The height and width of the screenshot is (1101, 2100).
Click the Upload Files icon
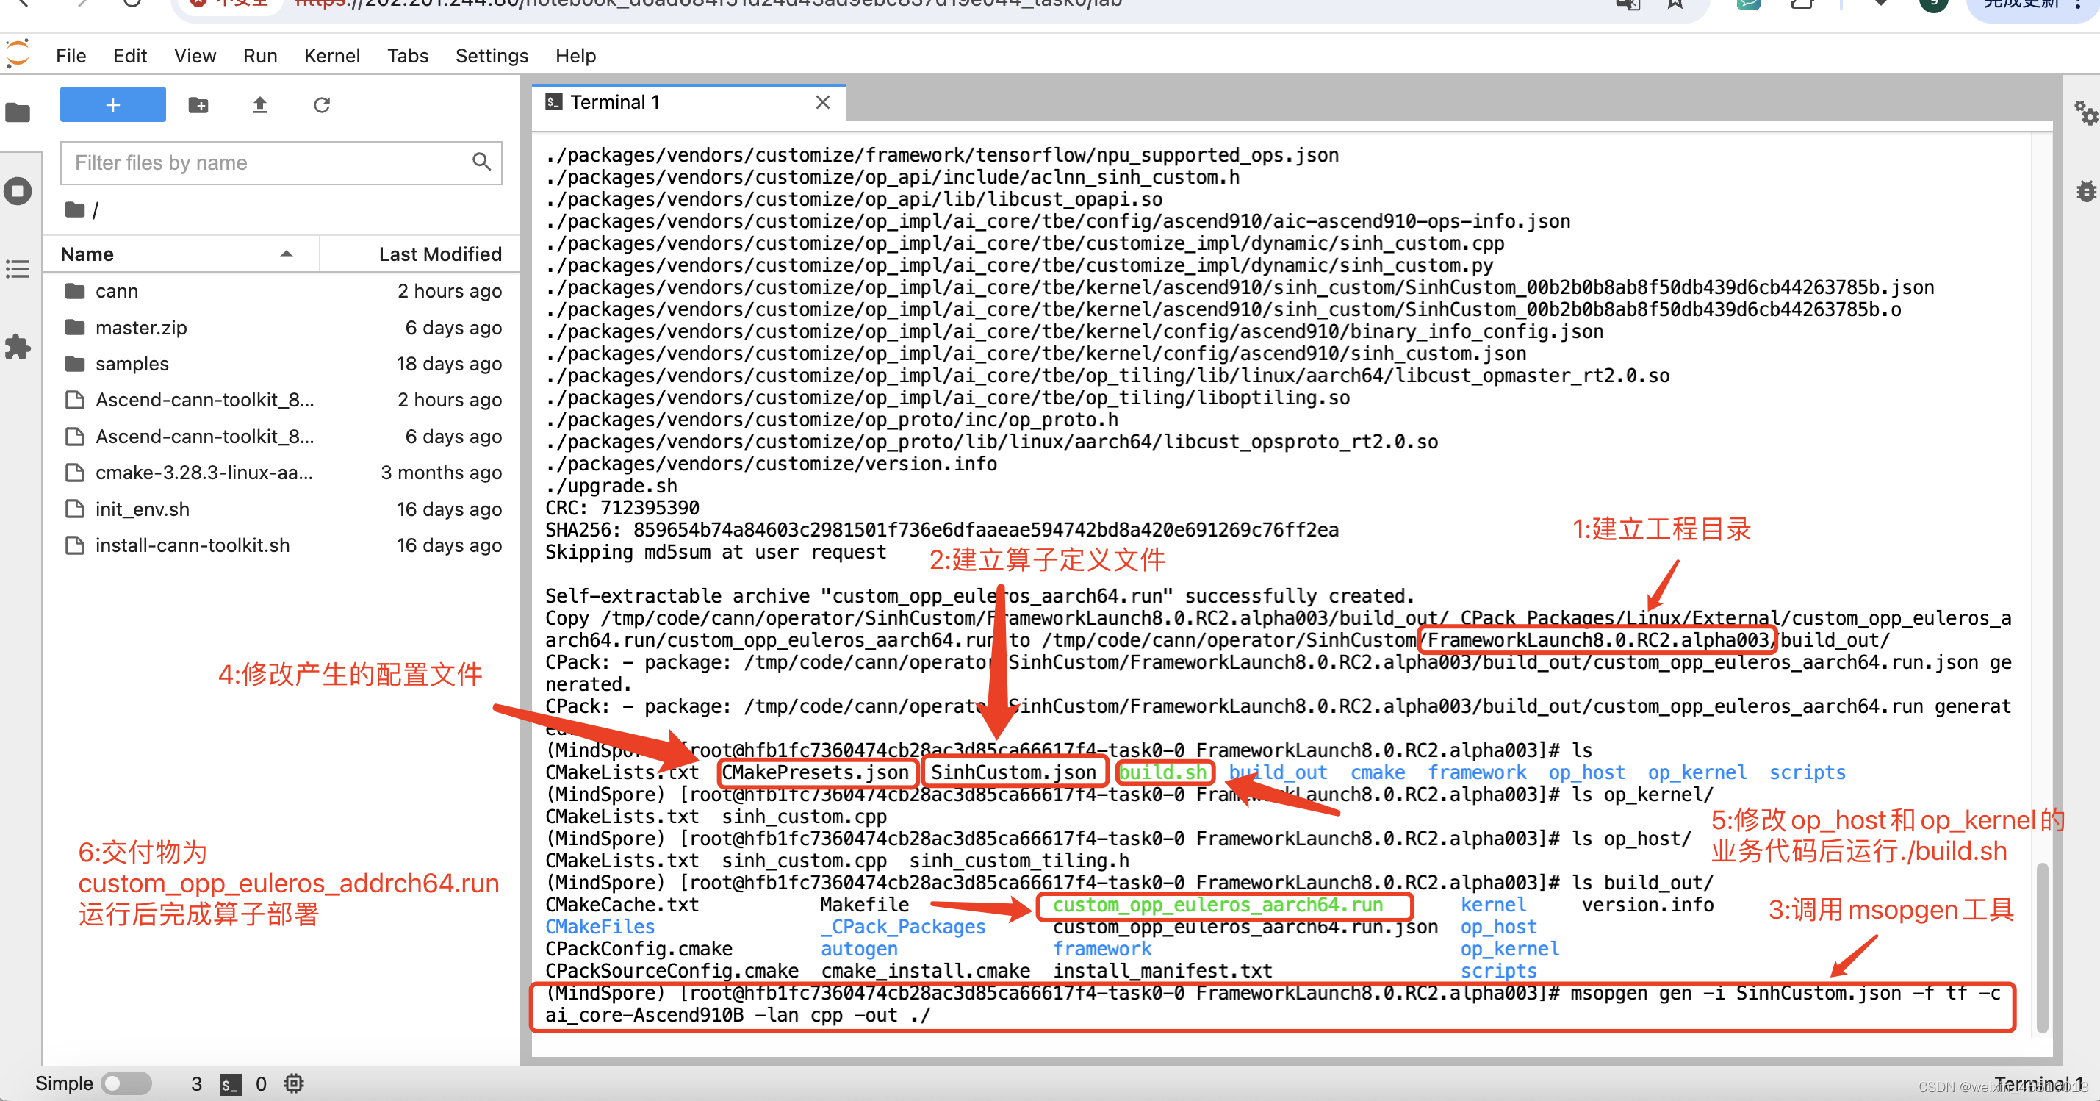[259, 104]
